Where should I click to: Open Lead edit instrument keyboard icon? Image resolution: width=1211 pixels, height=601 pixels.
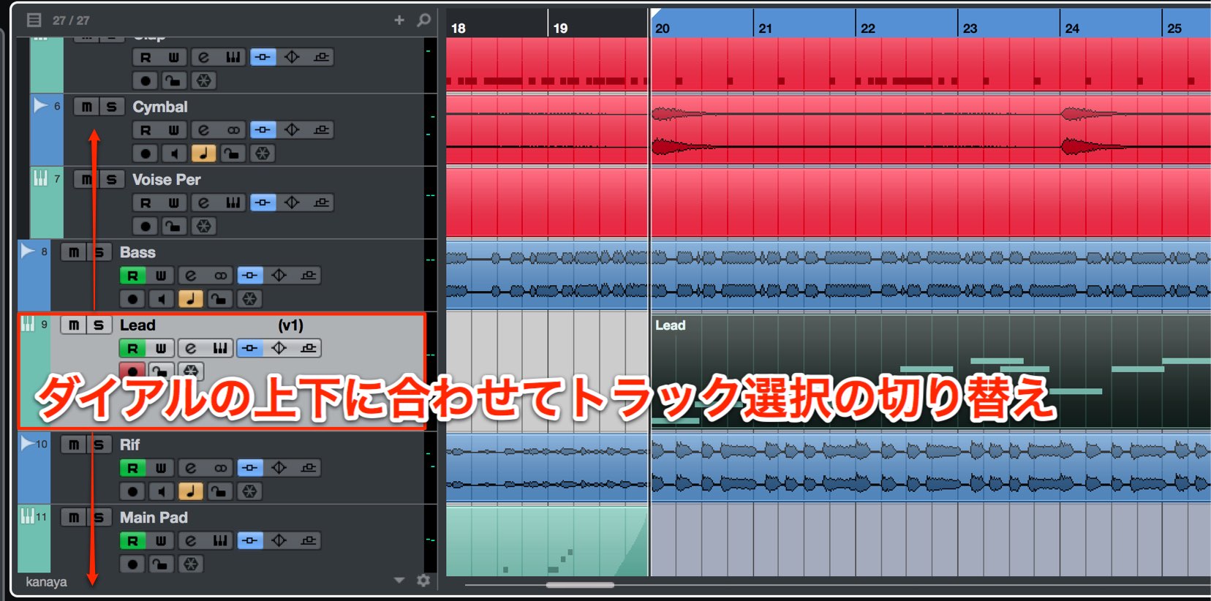(220, 348)
